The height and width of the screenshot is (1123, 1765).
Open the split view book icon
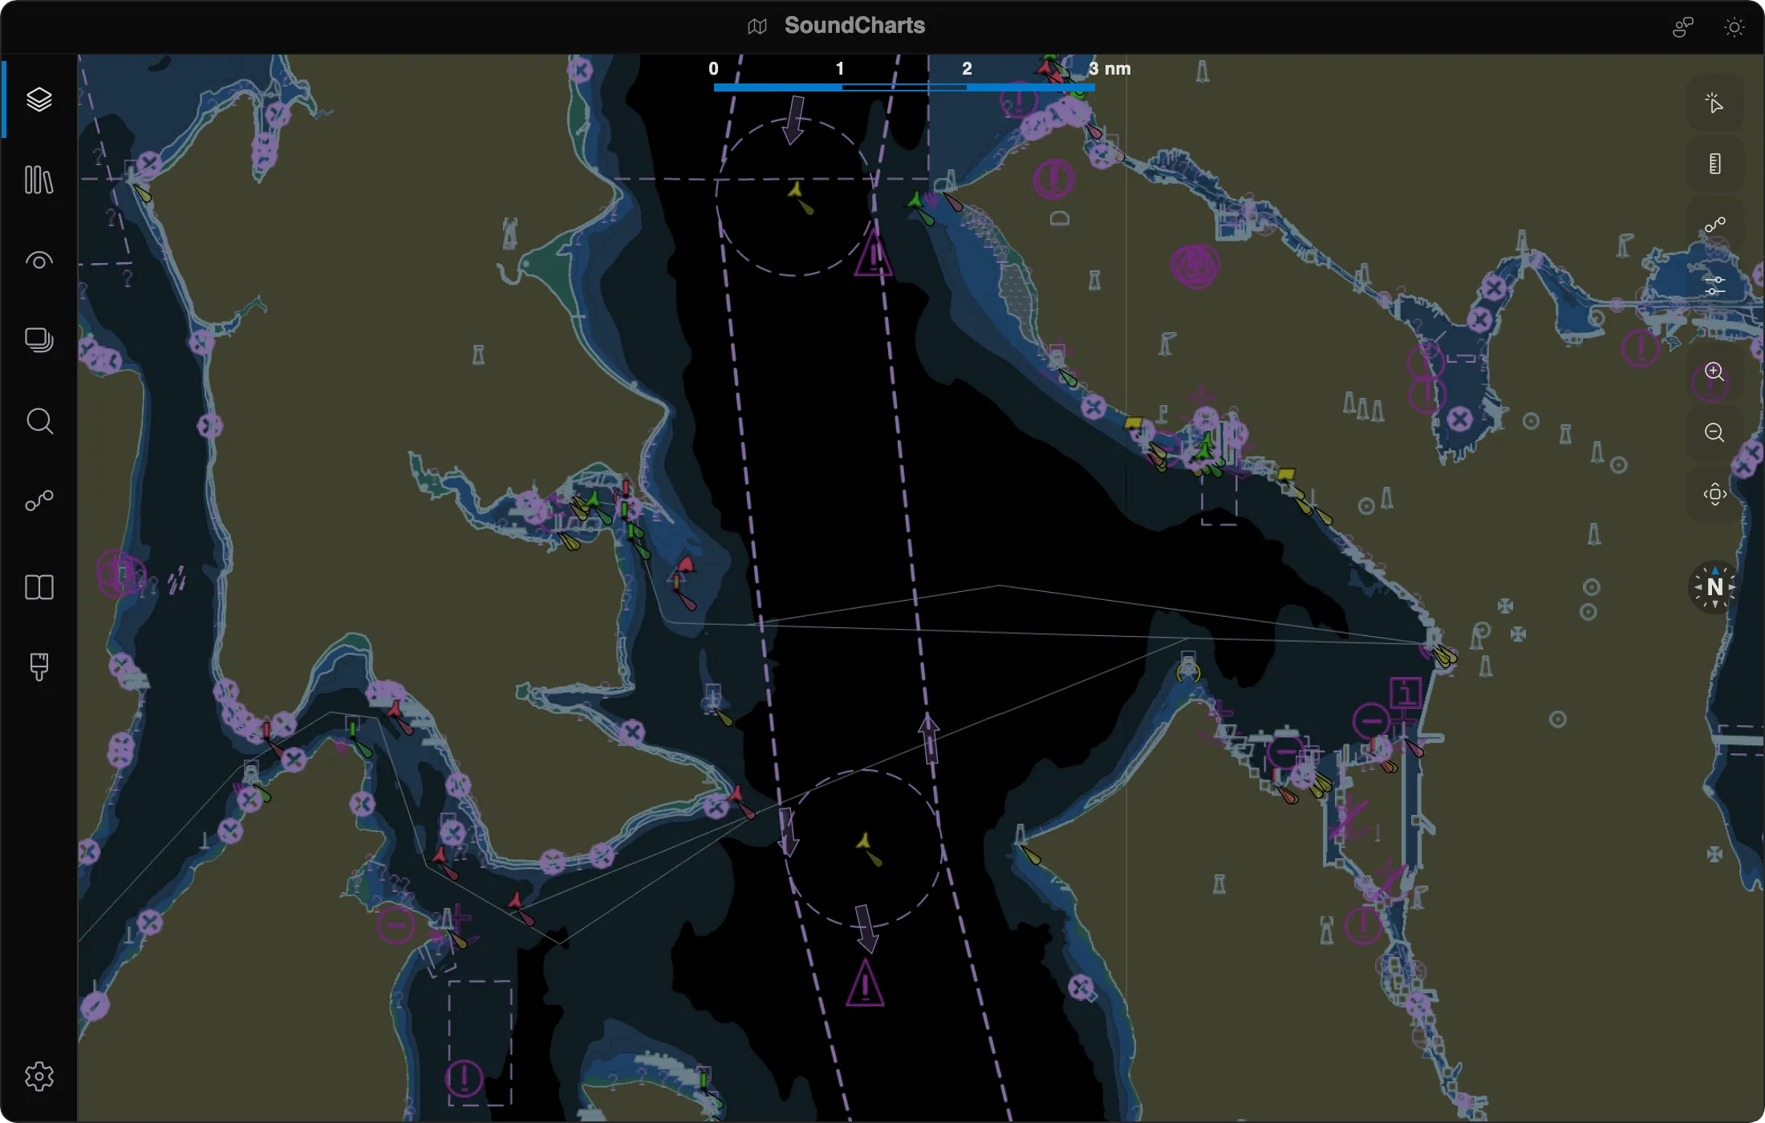(39, 587)
